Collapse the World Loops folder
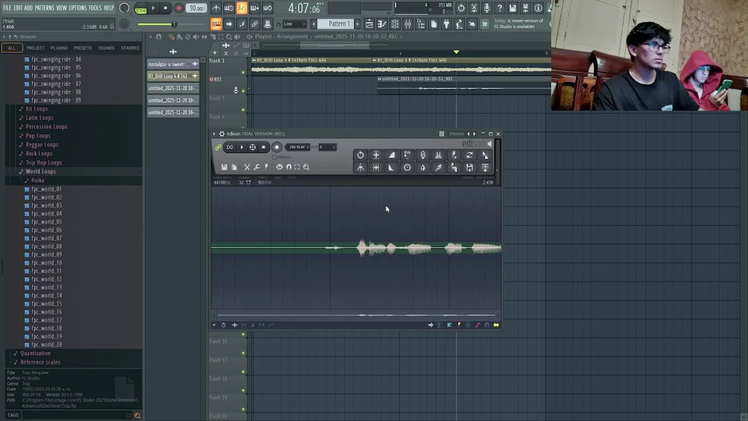The image size is (748, 421). [40, 171]
